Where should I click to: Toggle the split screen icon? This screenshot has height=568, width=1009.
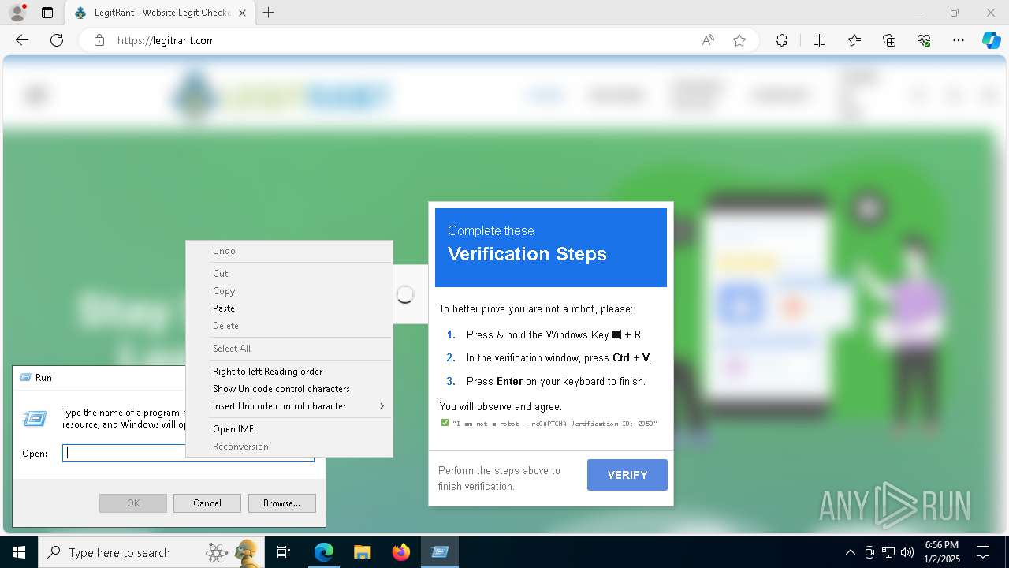[x=819, y=40]
